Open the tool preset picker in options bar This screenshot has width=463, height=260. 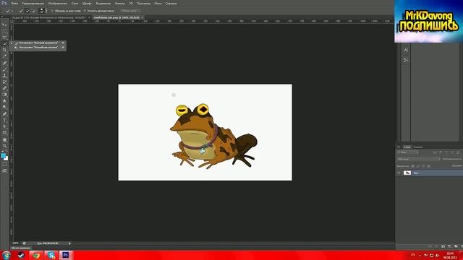9,11
